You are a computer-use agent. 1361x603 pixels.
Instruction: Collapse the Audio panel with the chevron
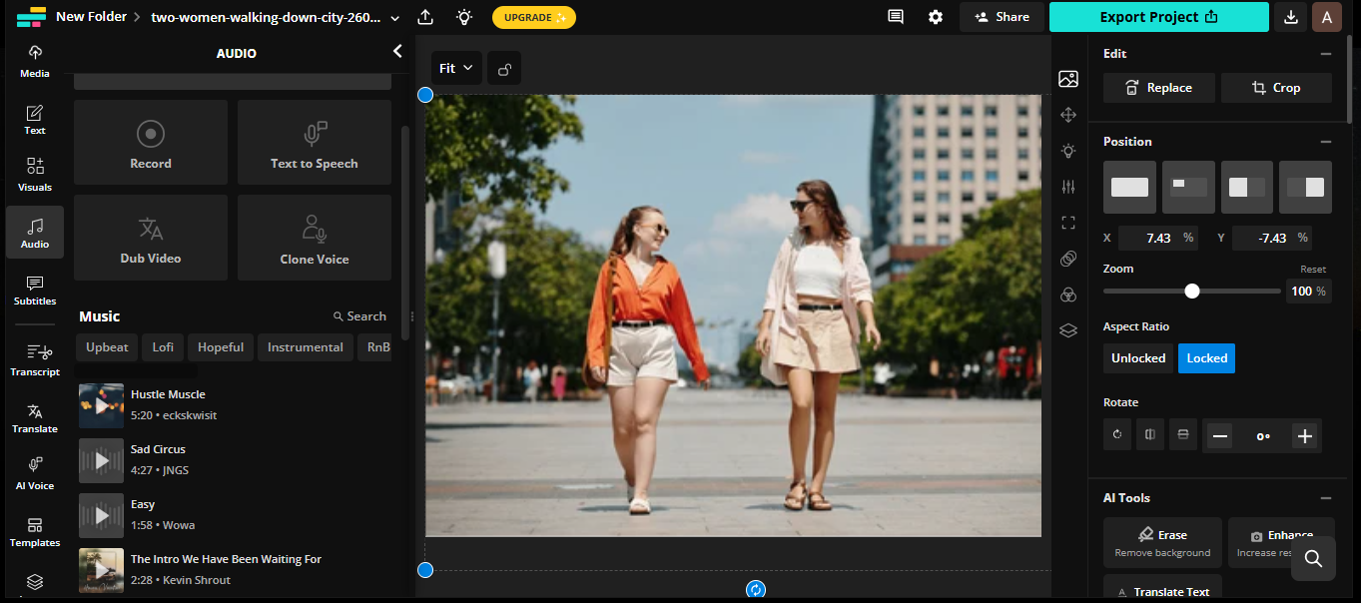(x=396, y=50)
